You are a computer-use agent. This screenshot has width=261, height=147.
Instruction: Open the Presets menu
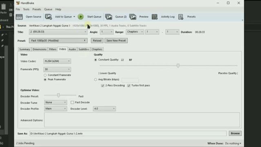37,9
